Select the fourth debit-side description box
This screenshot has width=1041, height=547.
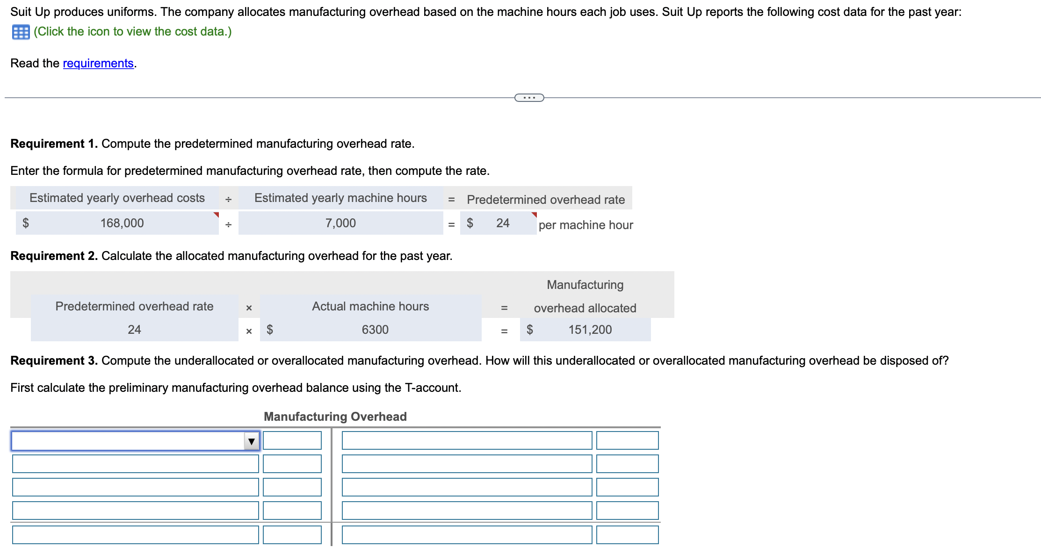135,510
